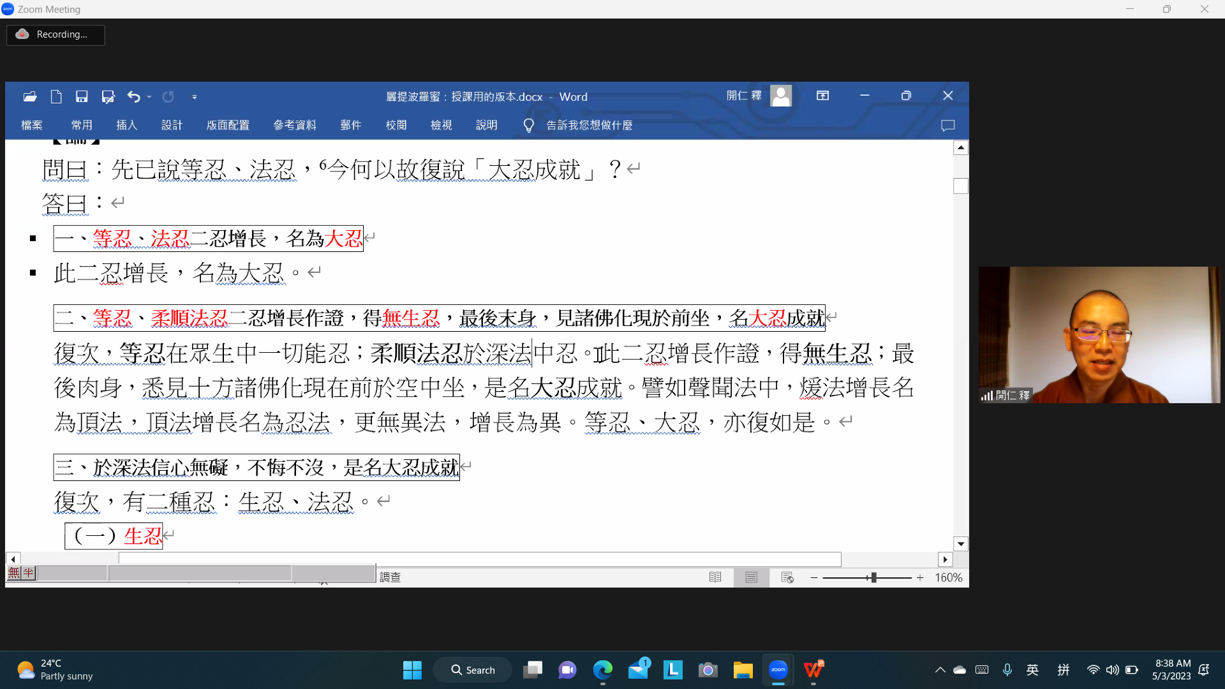The width and height of the screenshot is (1225, 689).
Task: Switch to Web Layout view
Action: [x=787, y=577]
